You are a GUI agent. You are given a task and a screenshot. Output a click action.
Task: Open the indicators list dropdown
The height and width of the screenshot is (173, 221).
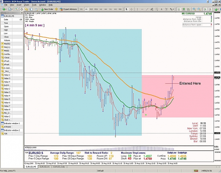tap(216, 9)
